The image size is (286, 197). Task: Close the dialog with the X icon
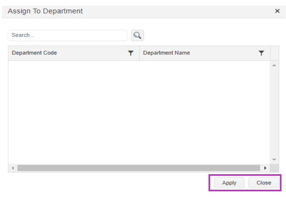point(277,11)
